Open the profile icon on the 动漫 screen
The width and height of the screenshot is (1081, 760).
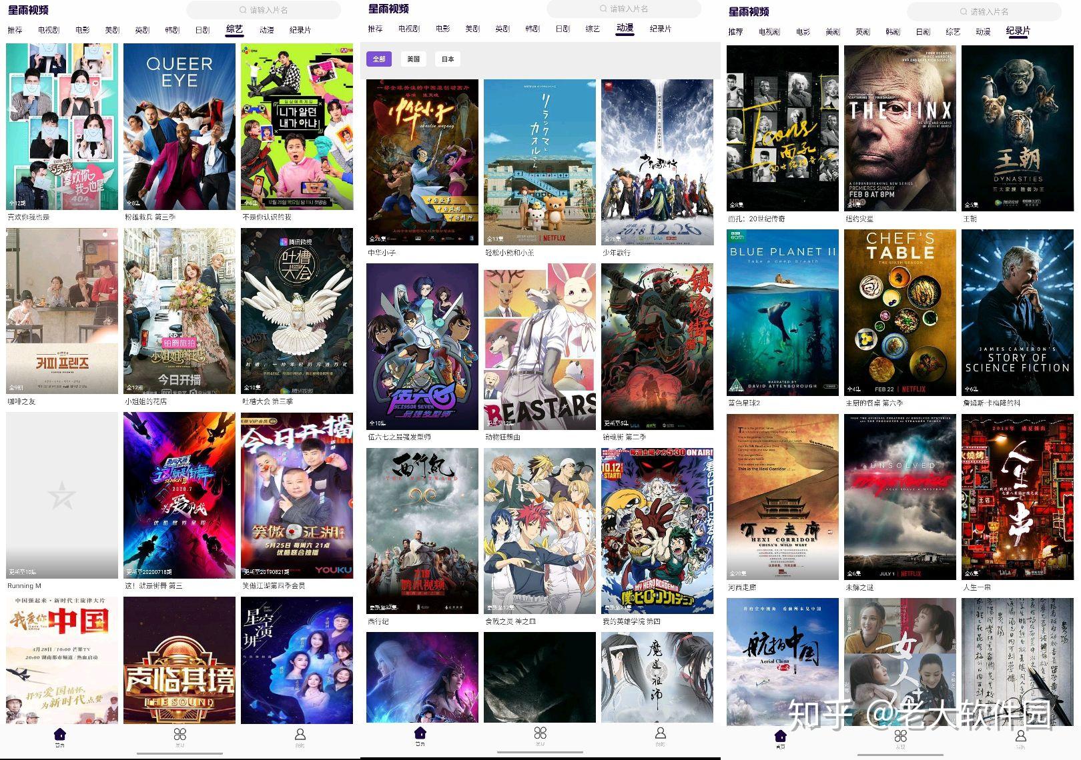pyautogui.click(x=661, y=733)
